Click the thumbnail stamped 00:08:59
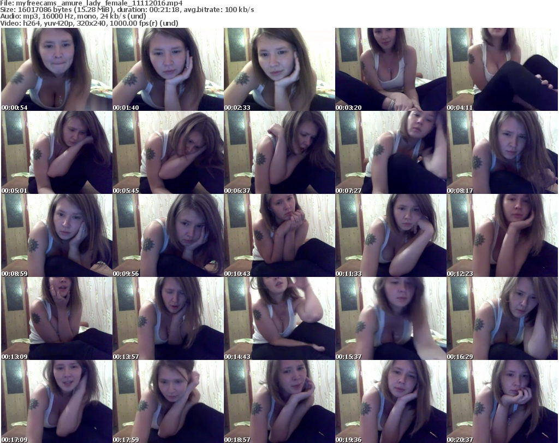The image size is (559, 443). 57,235
